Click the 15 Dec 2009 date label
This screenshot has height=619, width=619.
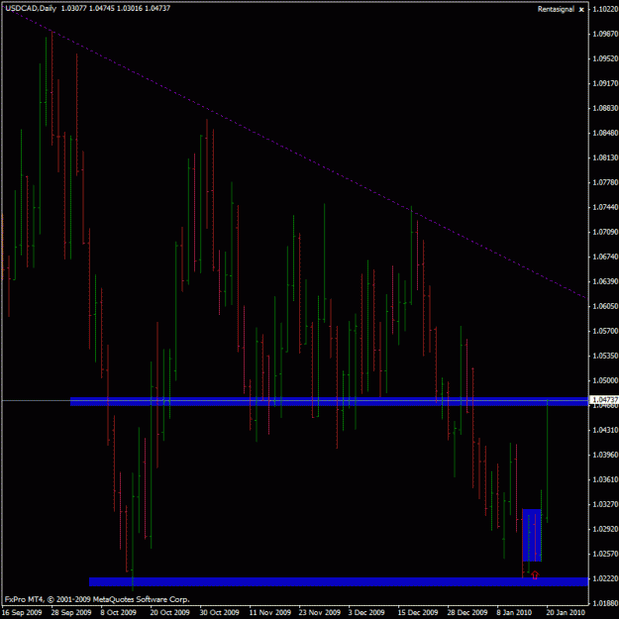pos(418,613)
